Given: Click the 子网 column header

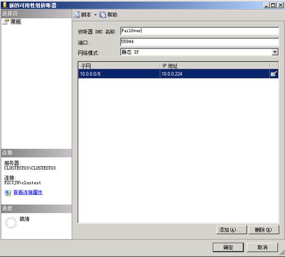Looking at the screenshot, I should point(119,66).
